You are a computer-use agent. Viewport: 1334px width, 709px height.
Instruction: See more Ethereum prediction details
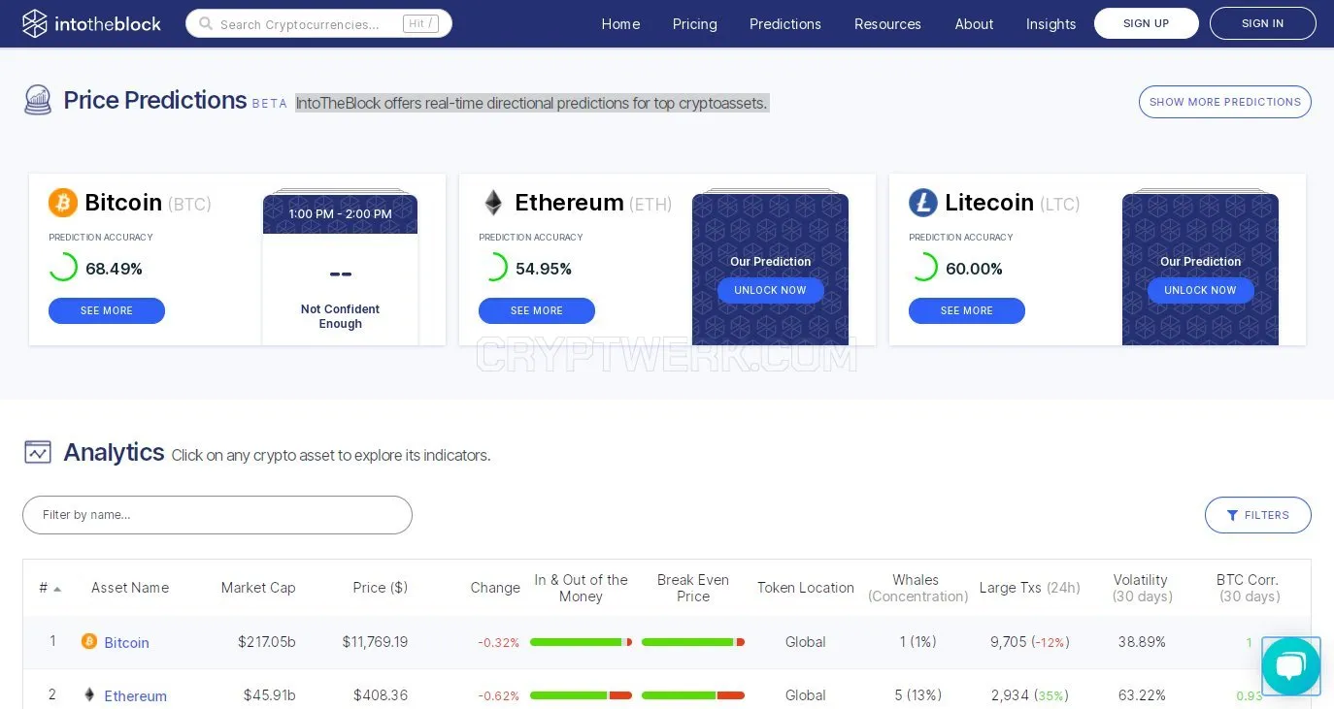tap(537, 310)
